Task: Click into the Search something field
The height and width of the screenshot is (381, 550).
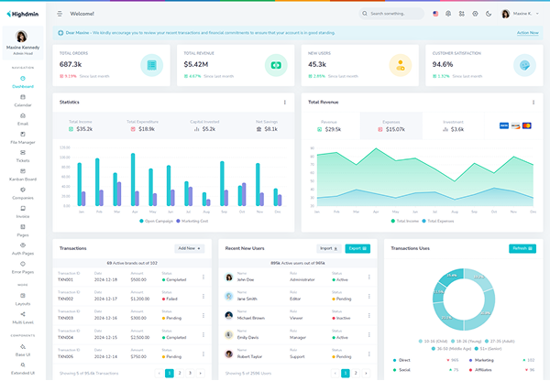Action: point(391,14)
